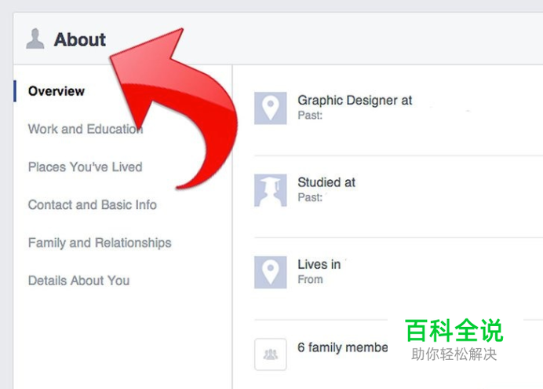Screen dimensions: 543x389
Task: Switch to Work and Education section
Action: pyautogui.click(x=85, y=129)
